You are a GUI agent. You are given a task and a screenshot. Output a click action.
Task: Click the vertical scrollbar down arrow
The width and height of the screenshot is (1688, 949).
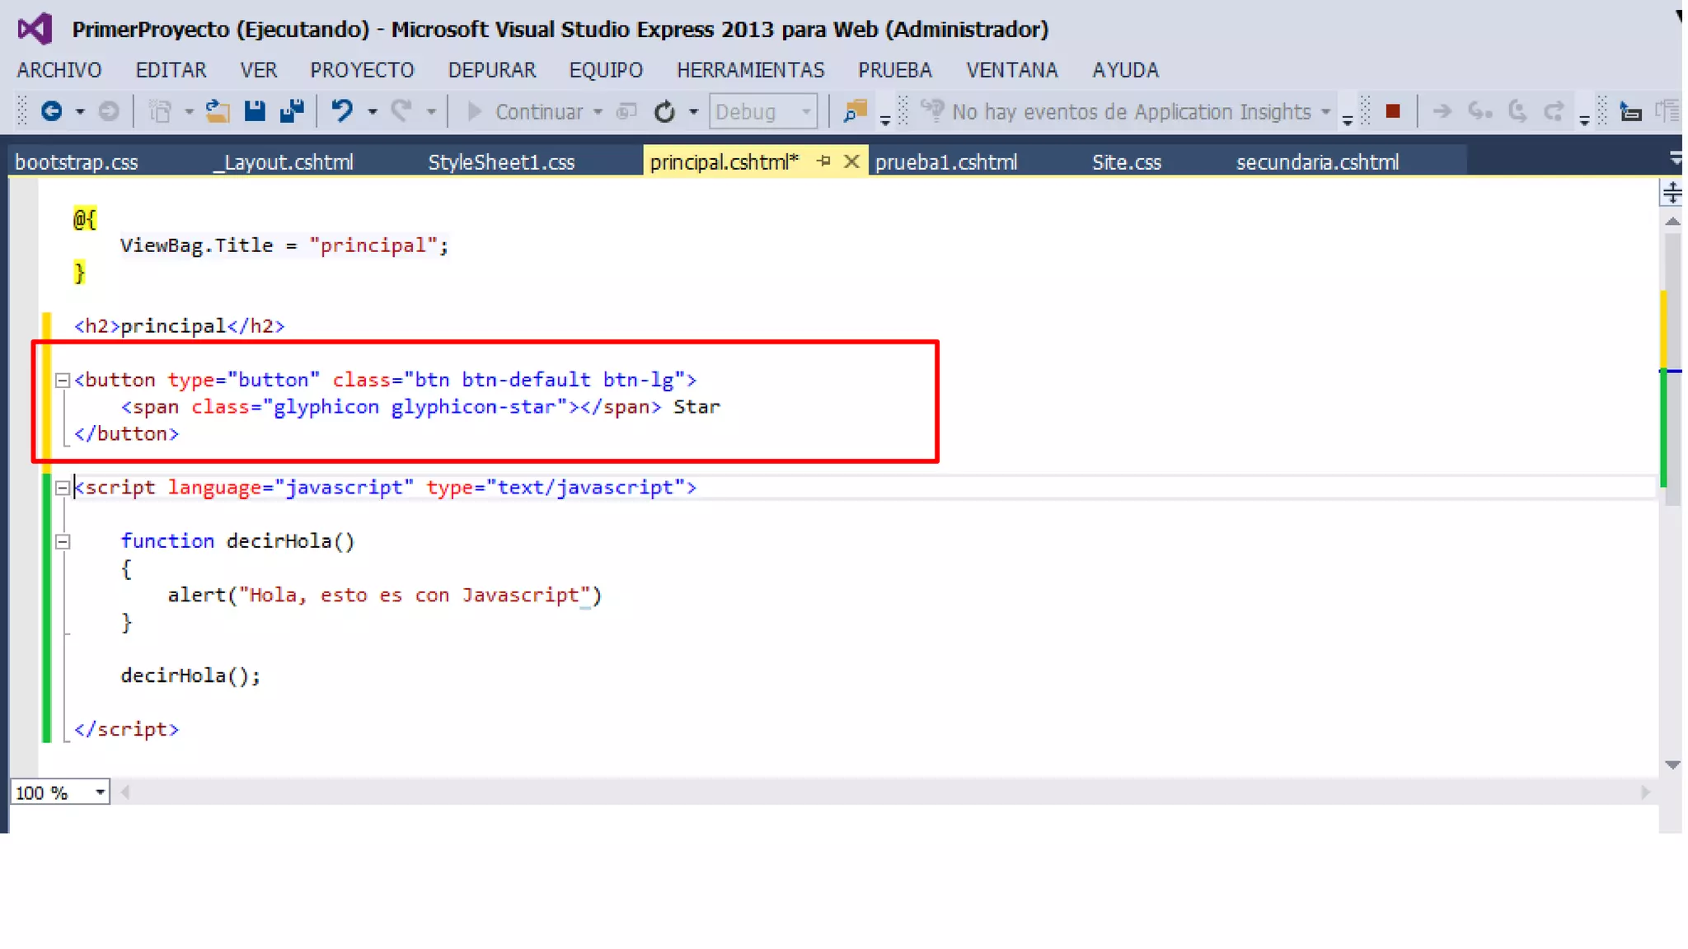tap(1672, 764)
